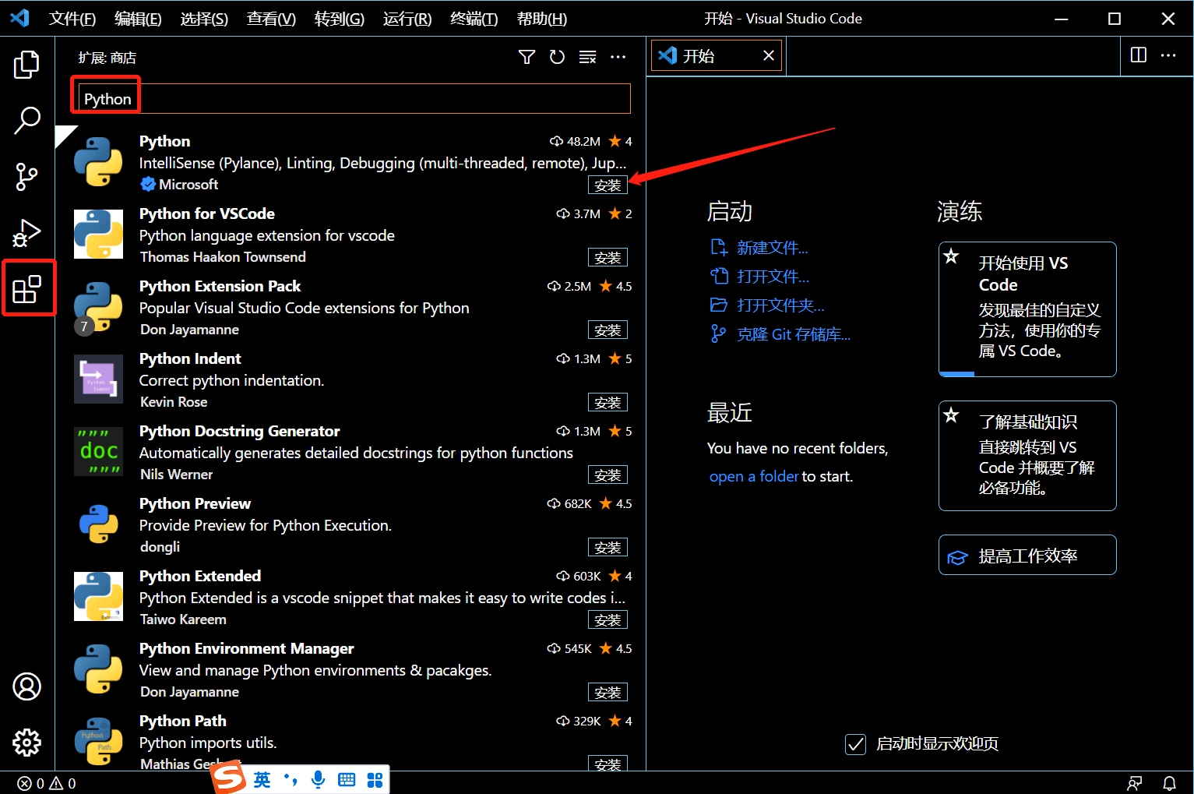Open the Sogou toolbox grid icon
This screenshot has width=1194, height=794.
(x=375, y=780)
